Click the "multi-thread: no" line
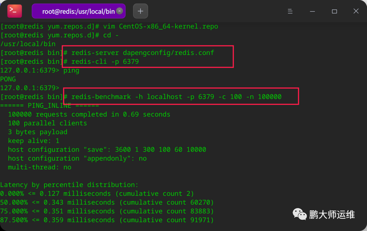Screen dimensions: 367x231 (39, 167)
